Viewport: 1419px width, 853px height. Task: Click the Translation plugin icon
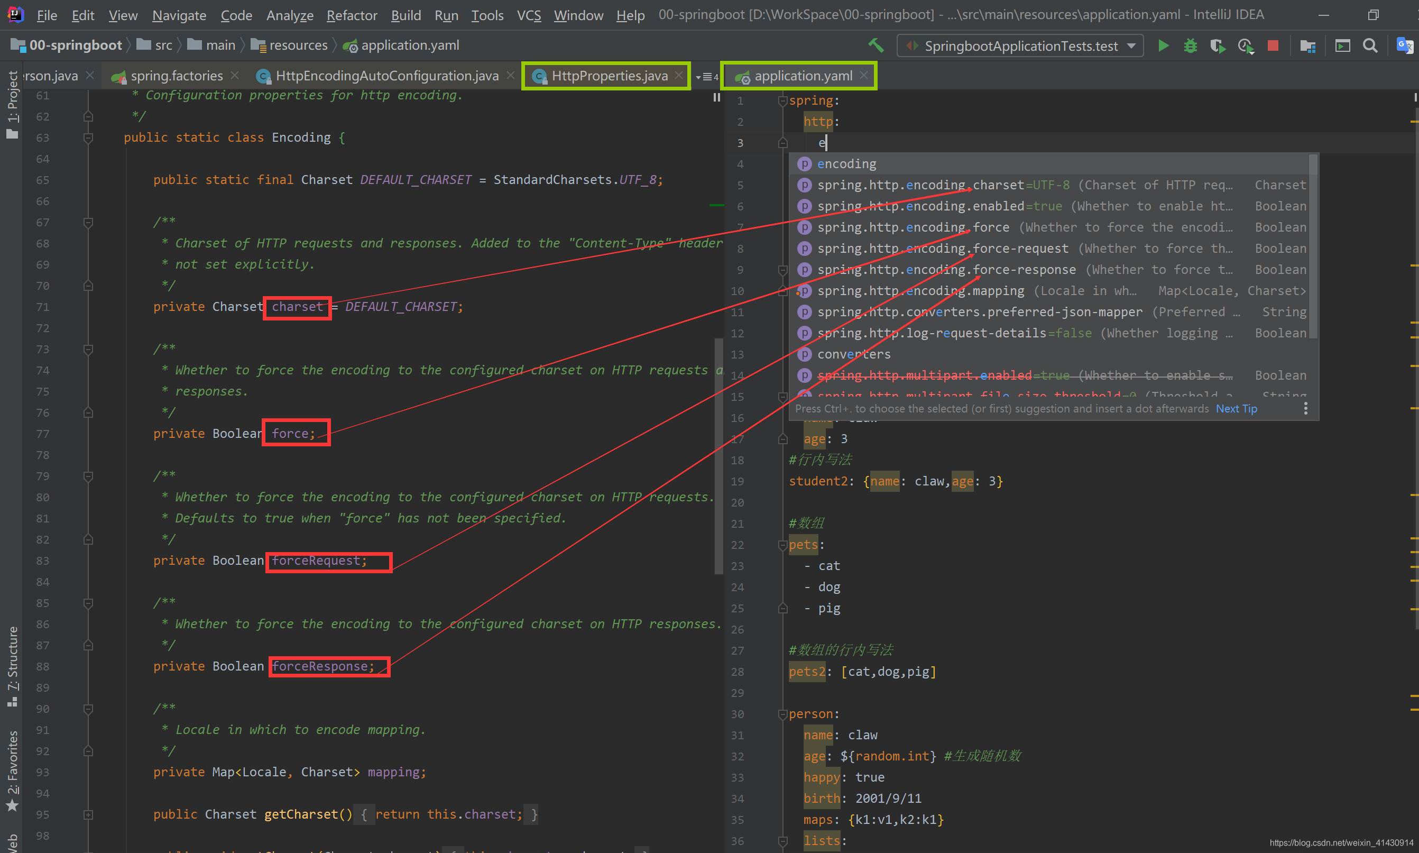[1405, 45]
